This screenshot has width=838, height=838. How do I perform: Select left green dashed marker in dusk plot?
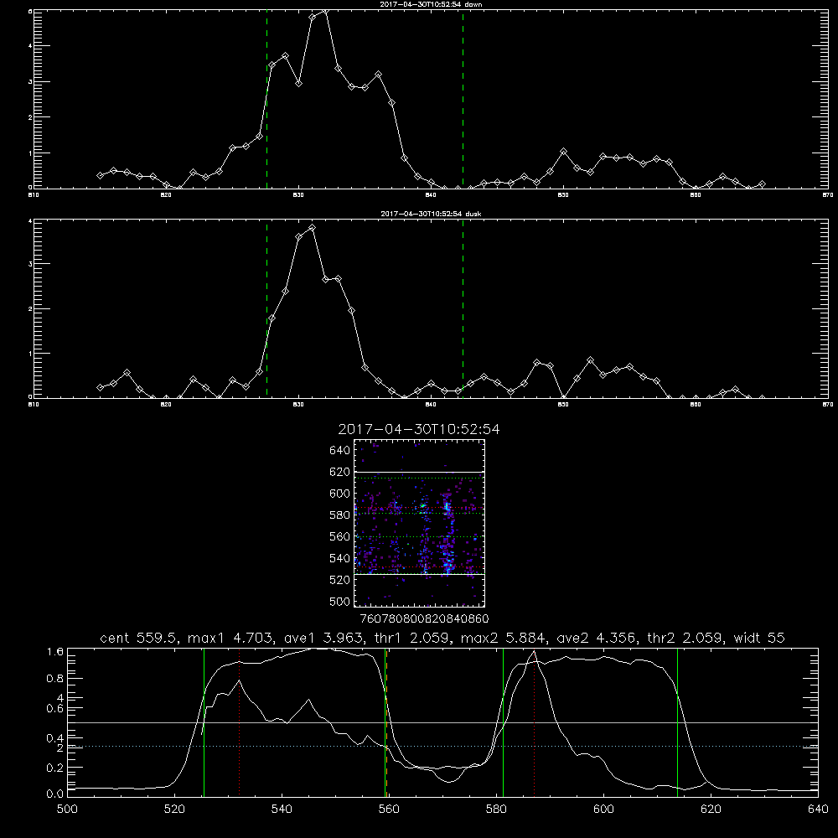(266, 309)
